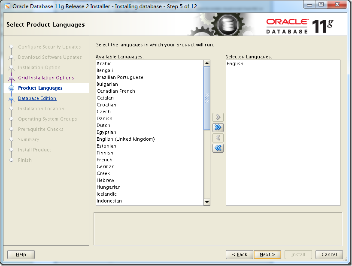Select Danish in Available Languages
The image size is (352, 266).
pos(149,118)
